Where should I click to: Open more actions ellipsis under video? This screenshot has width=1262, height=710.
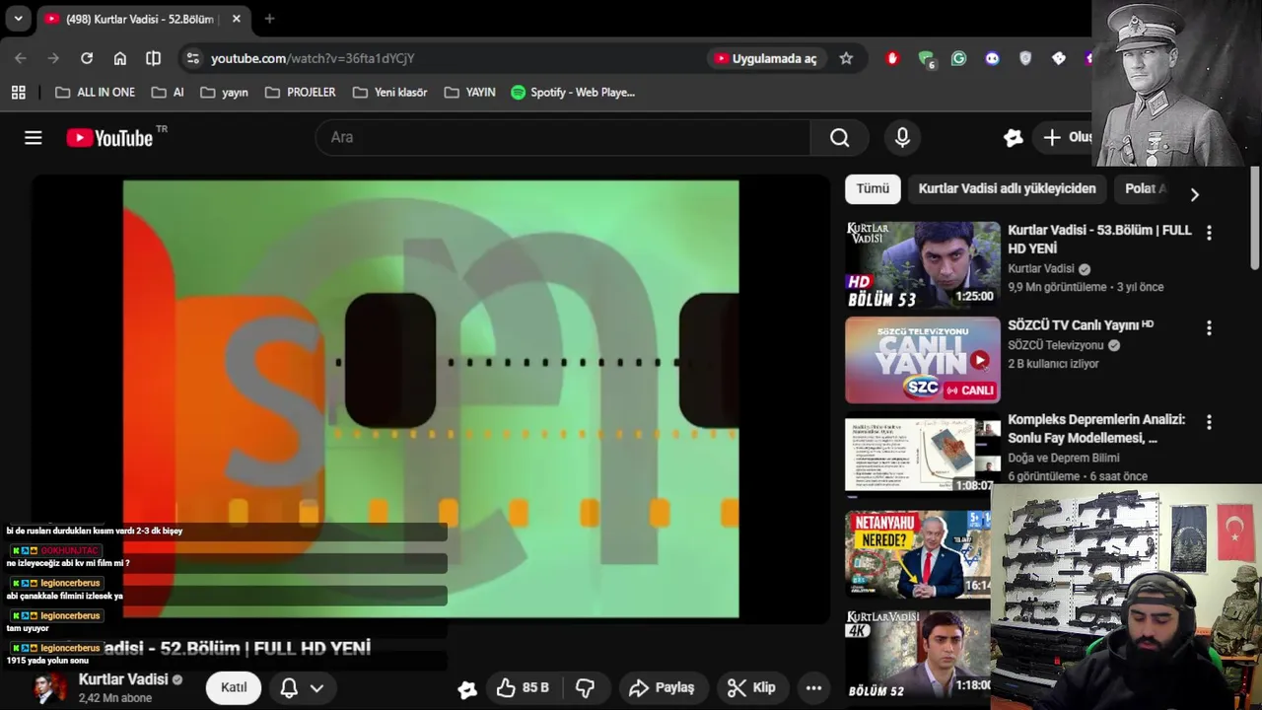point(813,688)
